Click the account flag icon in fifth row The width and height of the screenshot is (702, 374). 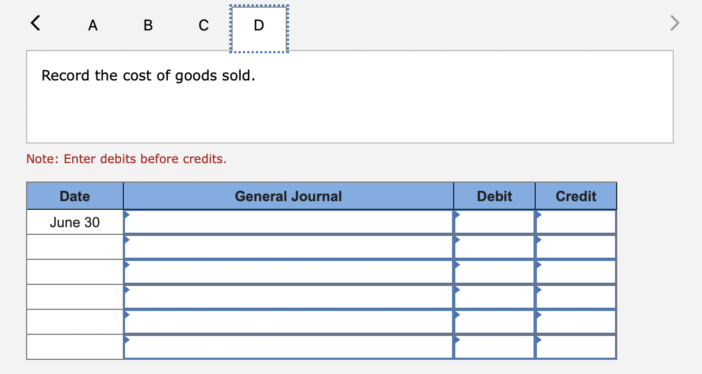[128, 314]
